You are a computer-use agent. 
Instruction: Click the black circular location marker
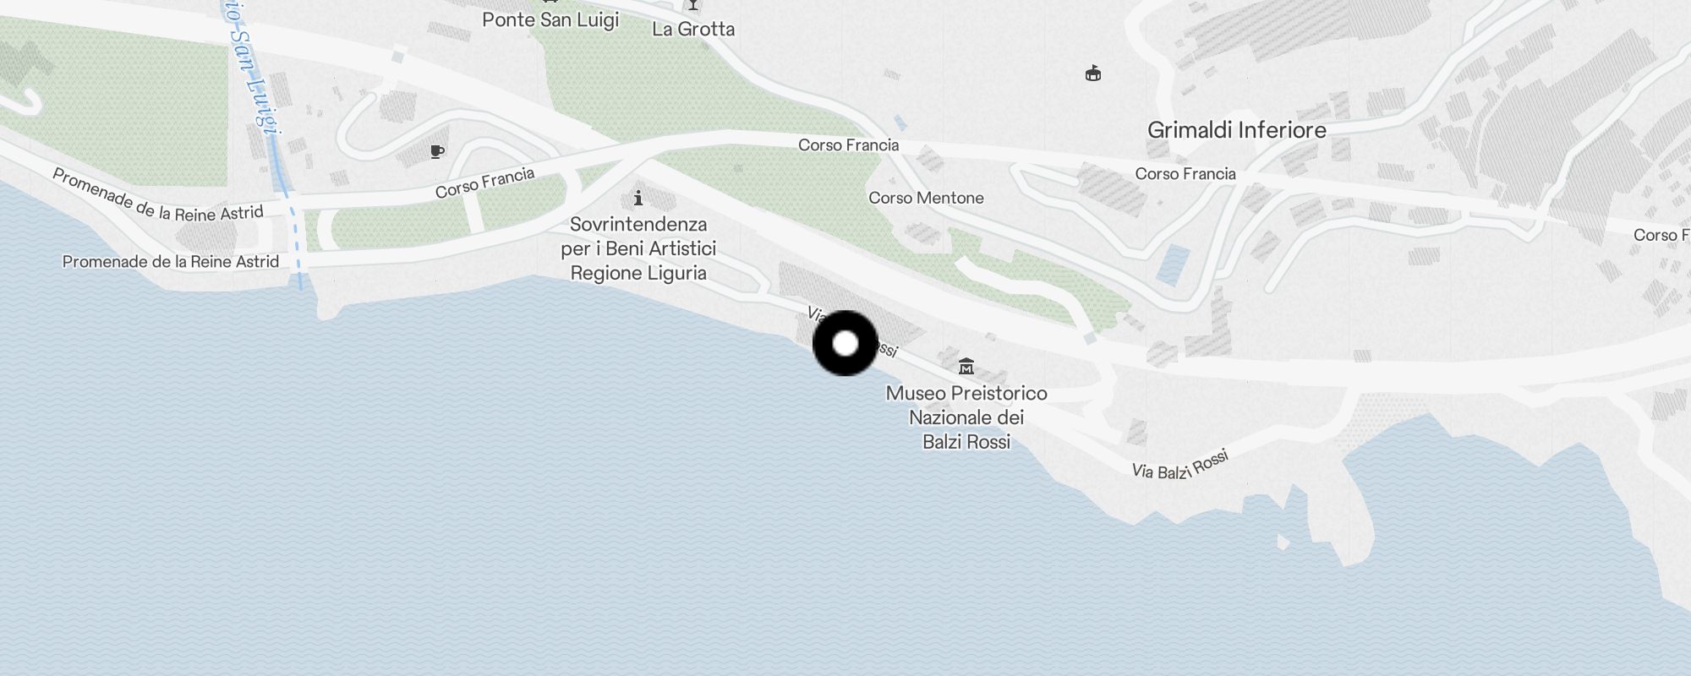(845, 343)
